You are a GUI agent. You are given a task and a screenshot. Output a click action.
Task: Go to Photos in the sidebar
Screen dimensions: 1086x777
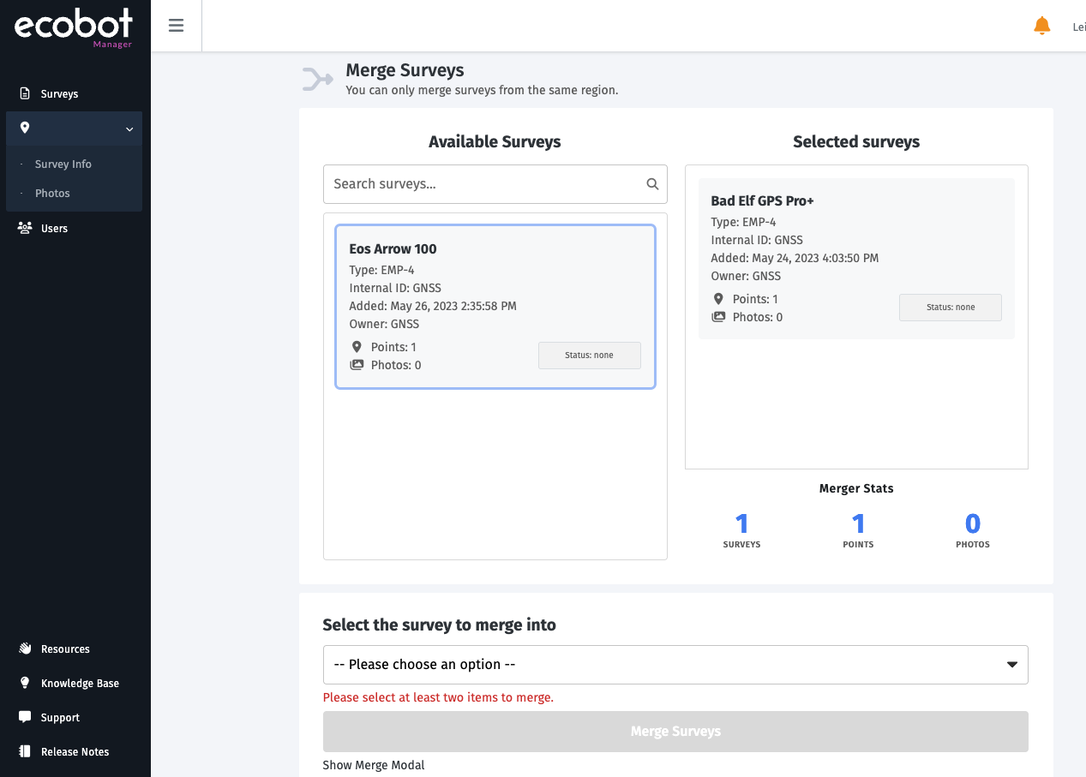pyautogui.click(x=52, y=193)
